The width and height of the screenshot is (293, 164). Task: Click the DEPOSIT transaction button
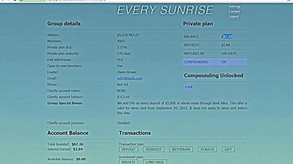128,149
